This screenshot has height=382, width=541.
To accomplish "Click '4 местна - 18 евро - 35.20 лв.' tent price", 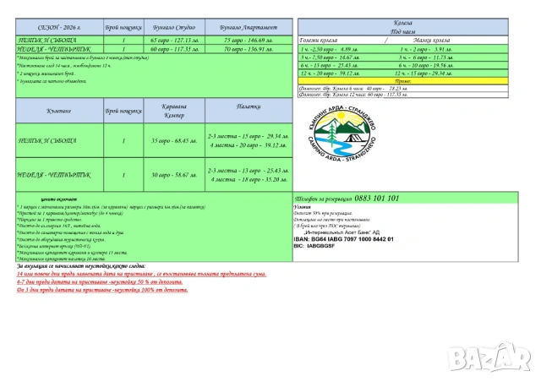I will (x=249, y=179).
